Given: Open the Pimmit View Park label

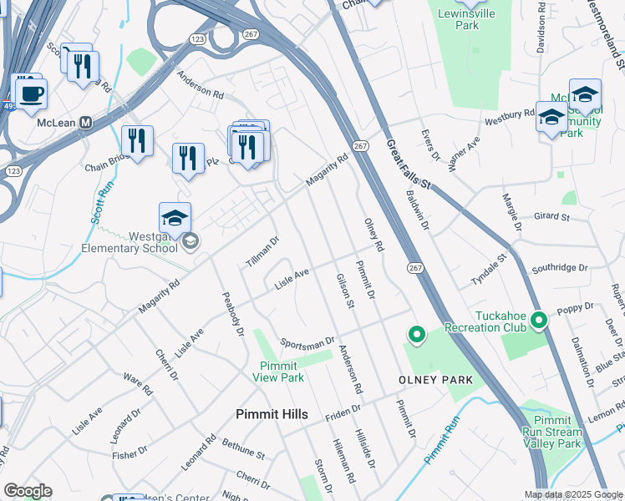Looking at the screenshot, I should click(278, 372).
